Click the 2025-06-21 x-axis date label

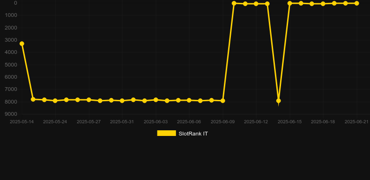356,122
